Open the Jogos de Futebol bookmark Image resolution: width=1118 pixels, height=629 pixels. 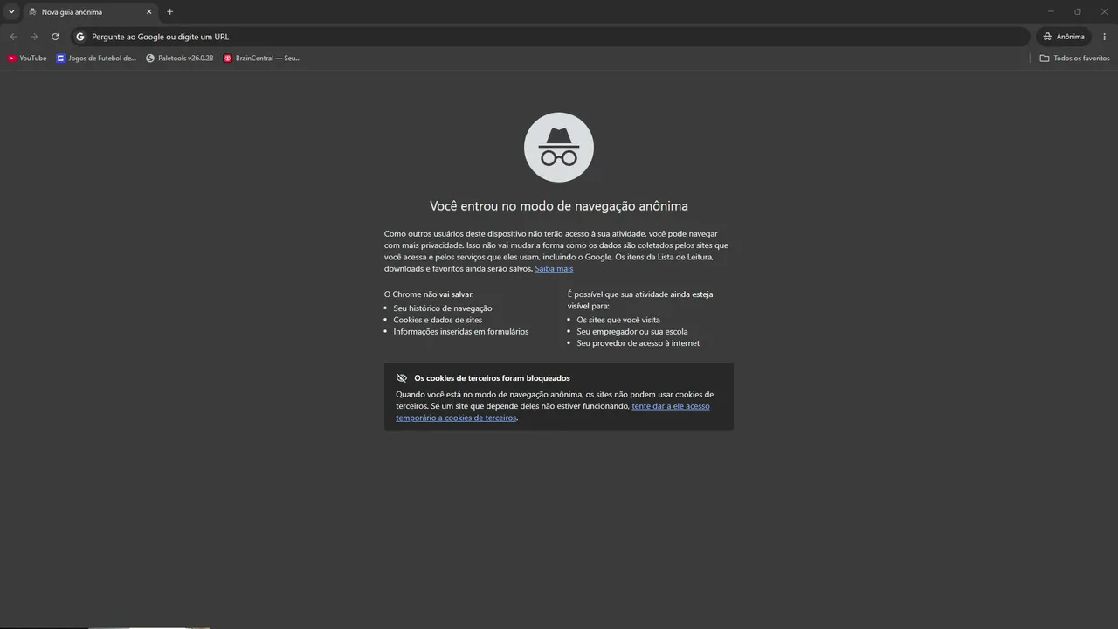96,59
